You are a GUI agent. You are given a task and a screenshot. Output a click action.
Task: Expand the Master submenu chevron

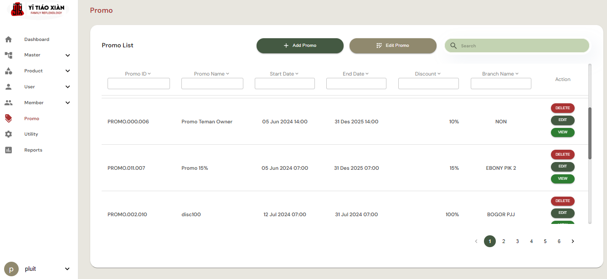(67, 56)
